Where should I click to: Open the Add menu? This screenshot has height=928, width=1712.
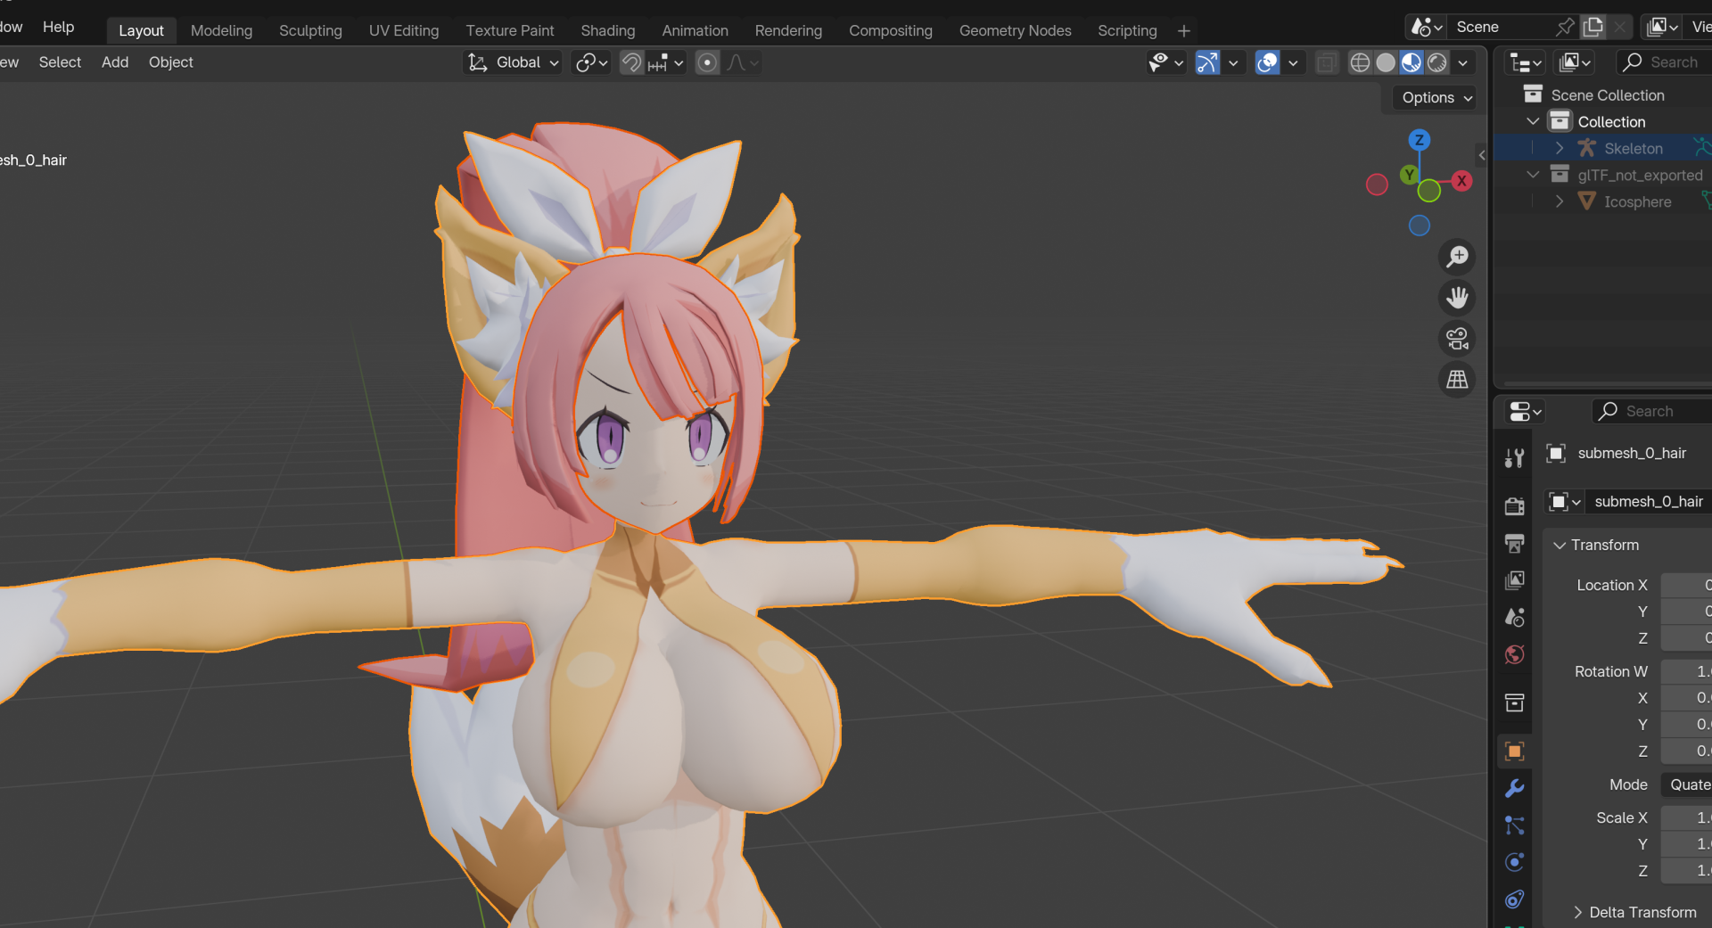click(115, 62)
